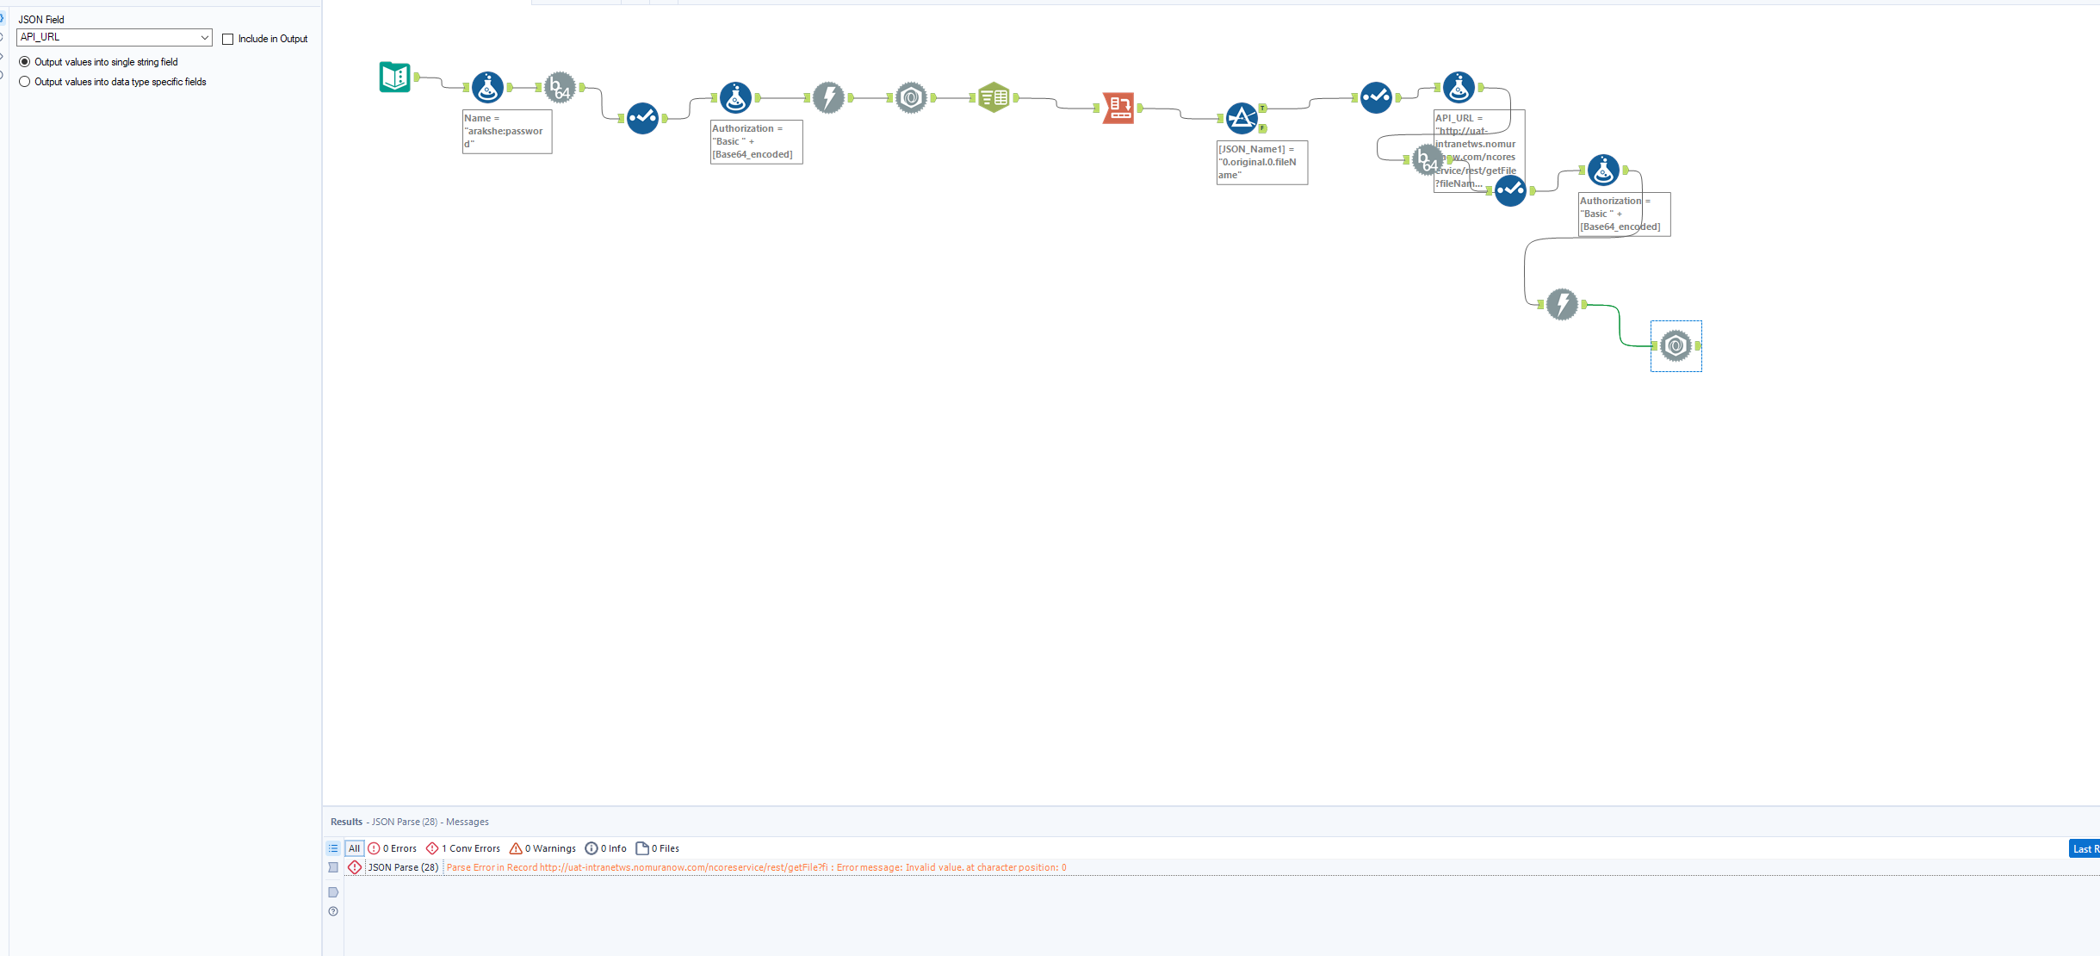Select the selected JSON Parse tool node
This screenshot has width=2100, height=956.
pos(1676,346)
